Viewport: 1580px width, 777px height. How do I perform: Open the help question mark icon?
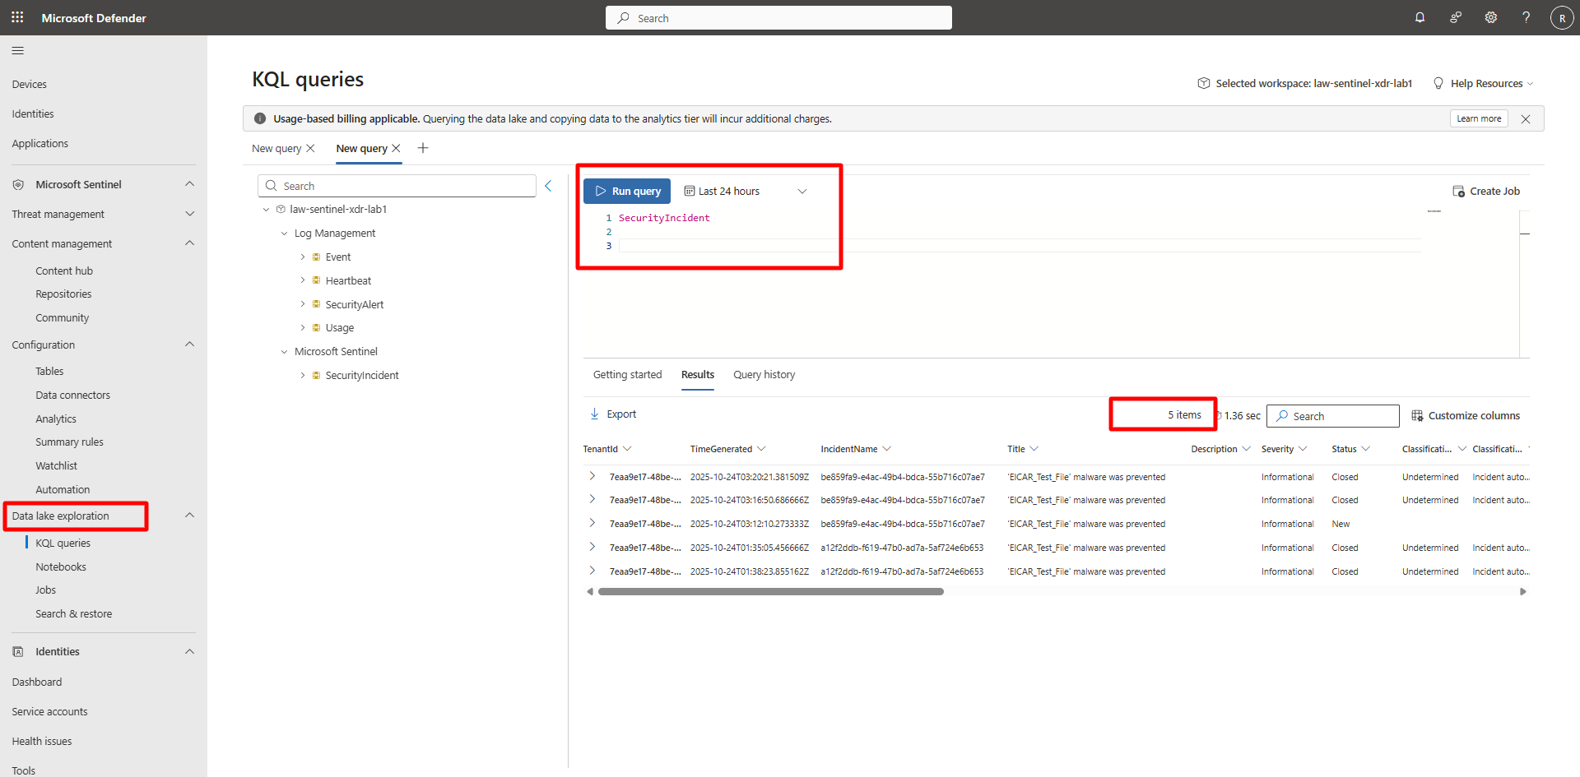click(x=1526, y=17)
